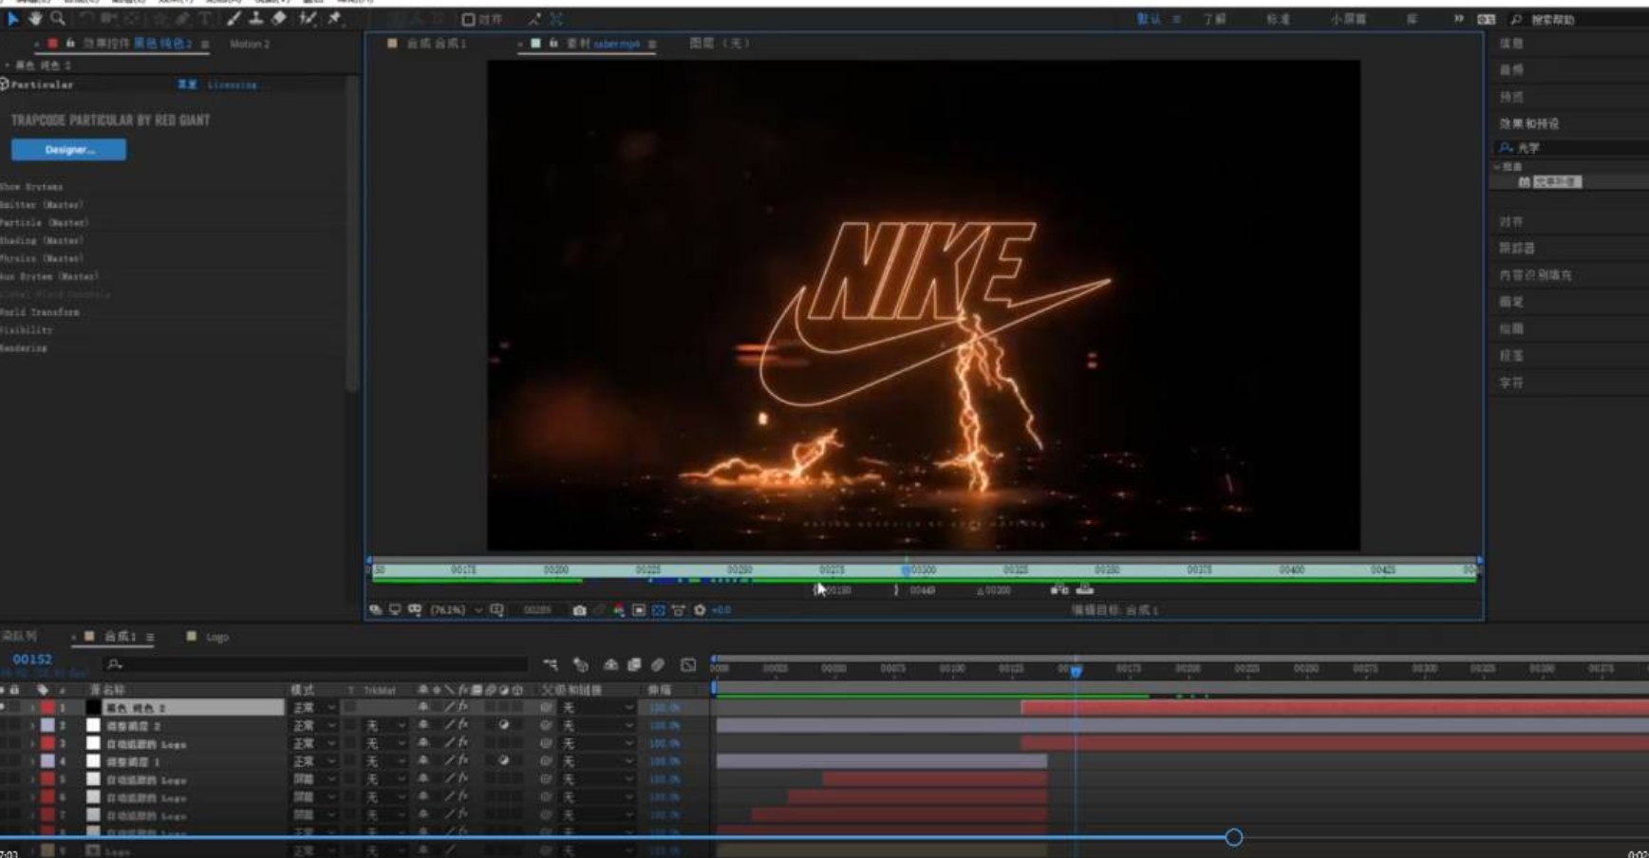Select the Clone Stamp tool
This screenshot has height=858, width=1649.
(255, 18)
